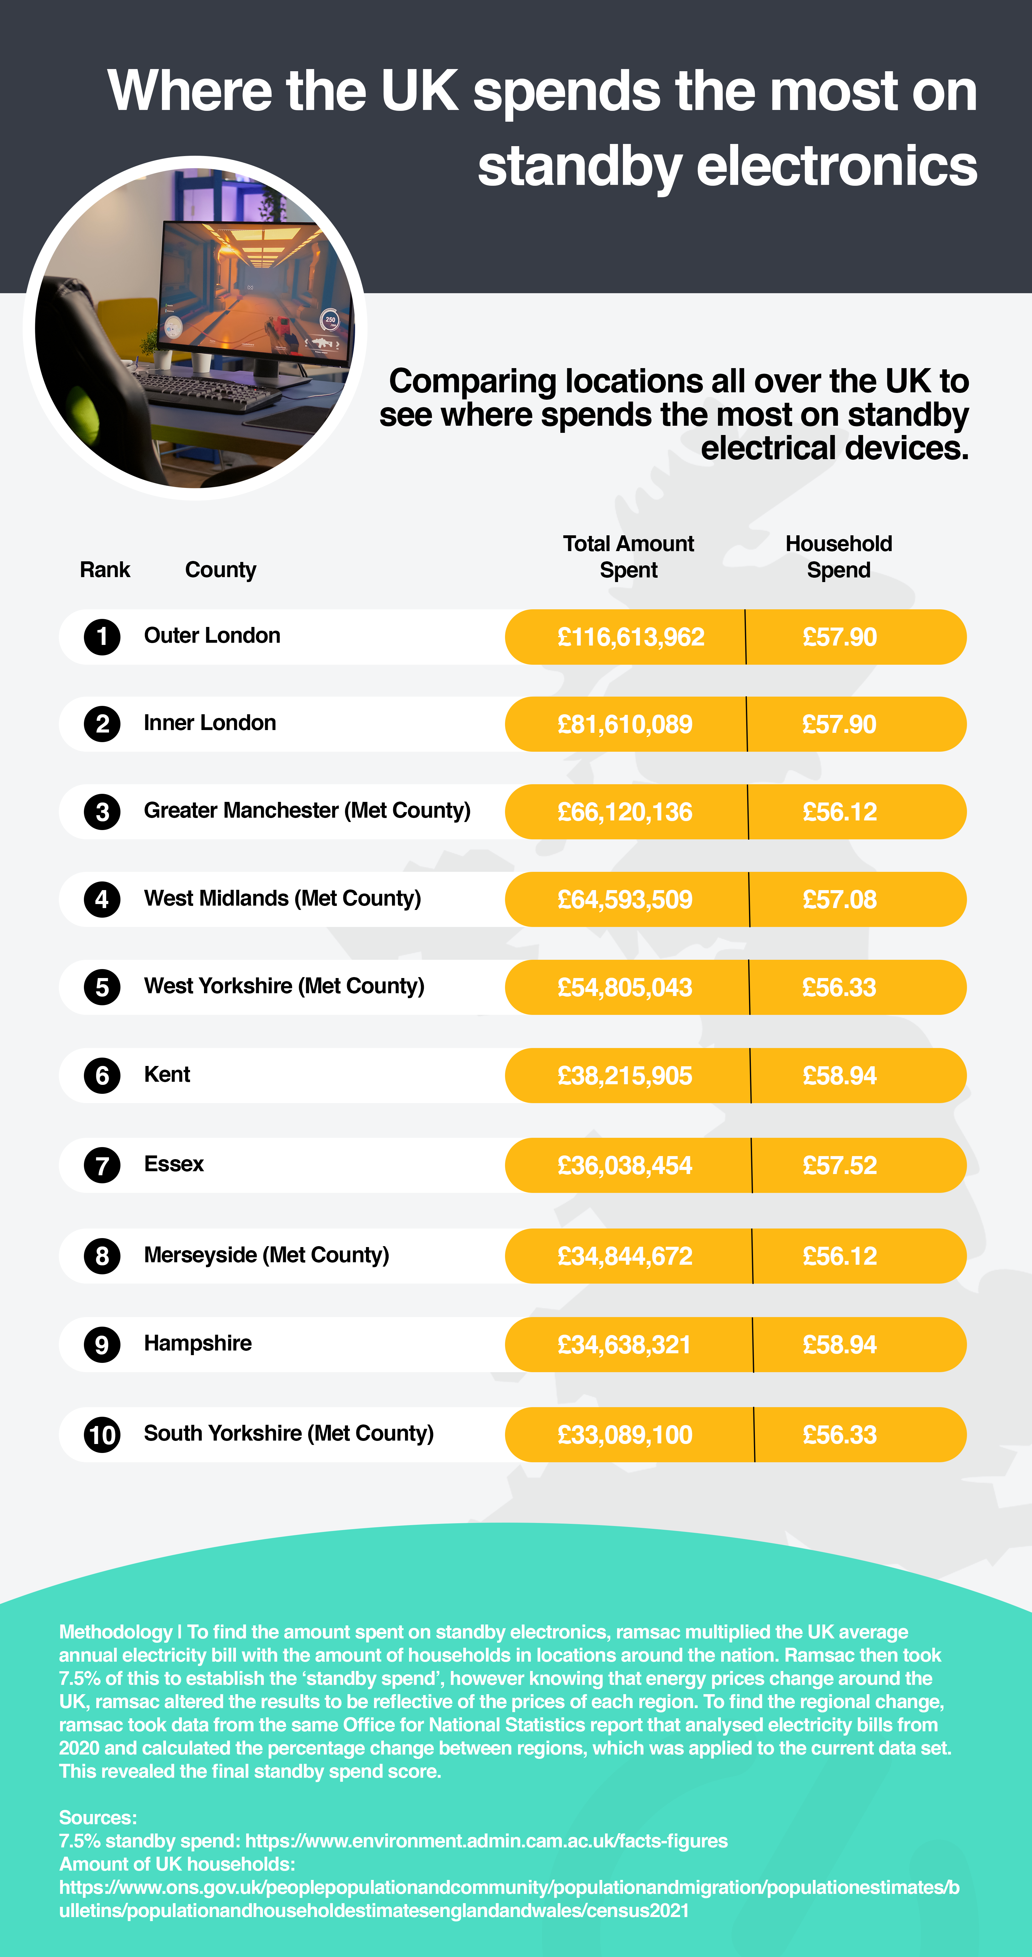Click the rank 3 number badge
The width and height of the screenshot is (1032, 1957).
click(102, 812)
